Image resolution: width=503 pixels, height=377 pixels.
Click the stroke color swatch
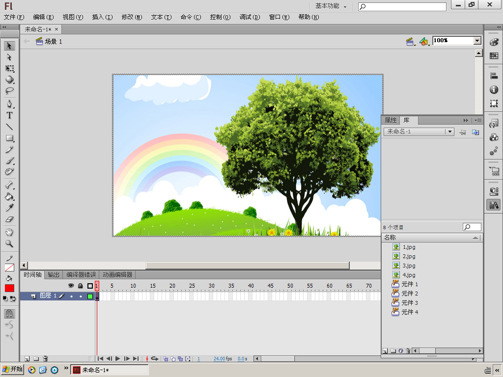10,268
